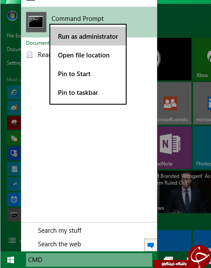Click the Windows Start button
The image size is (211, 268).
(x=11, y=260)
